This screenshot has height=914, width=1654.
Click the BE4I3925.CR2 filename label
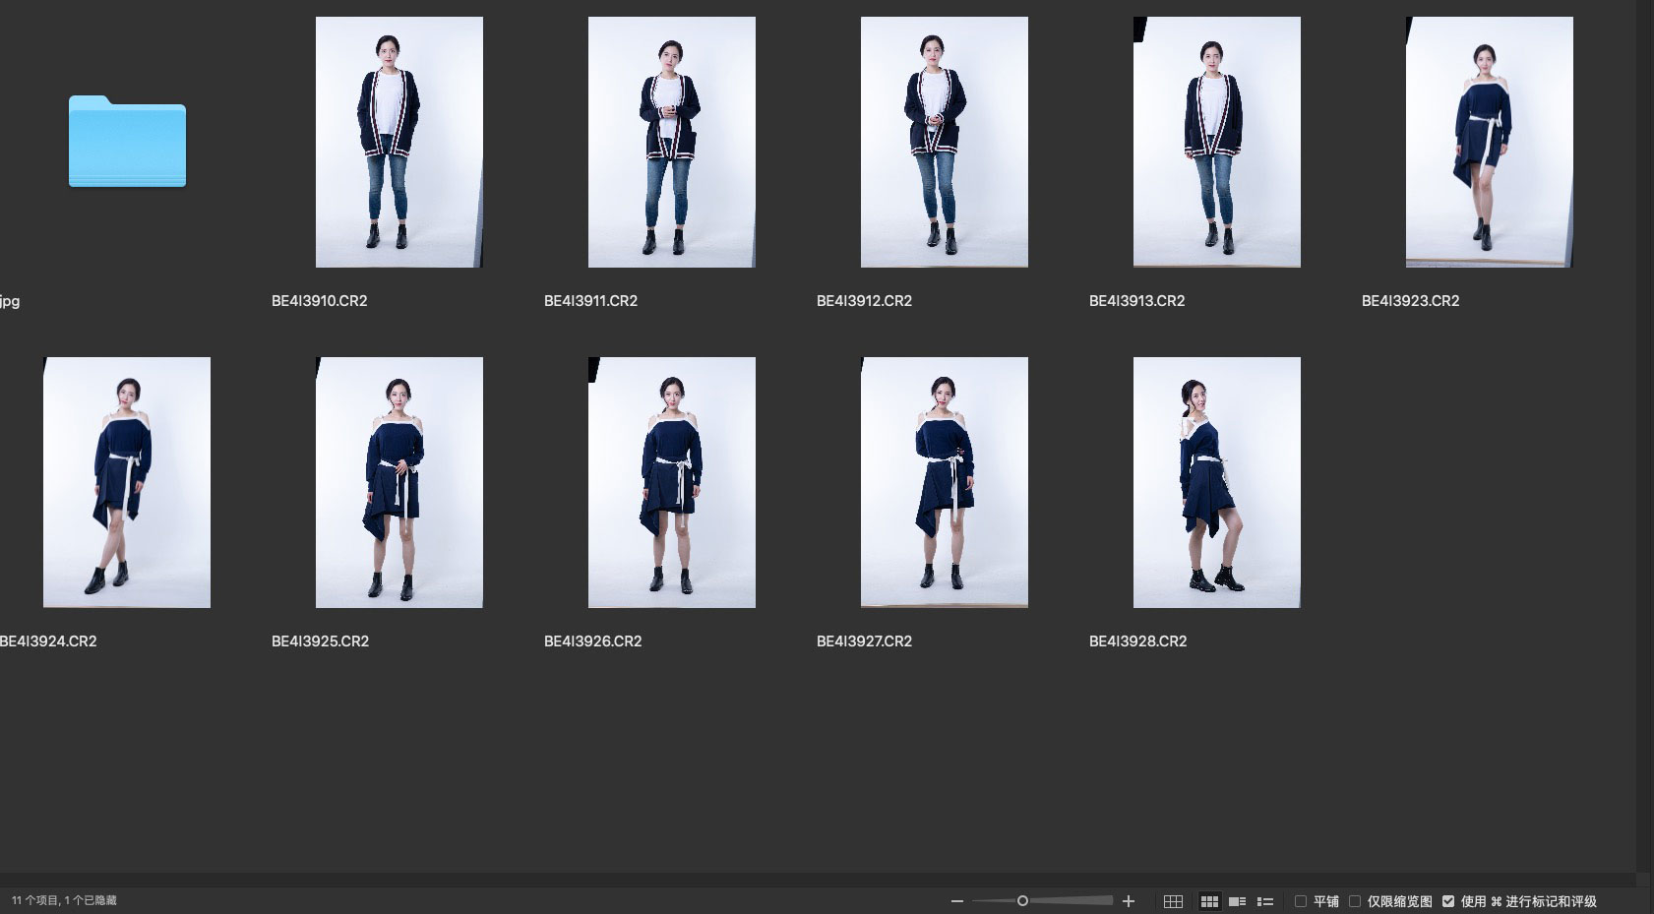[320, 641]
